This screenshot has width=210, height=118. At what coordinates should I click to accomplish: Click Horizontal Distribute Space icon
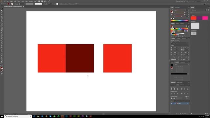(174, 98)
